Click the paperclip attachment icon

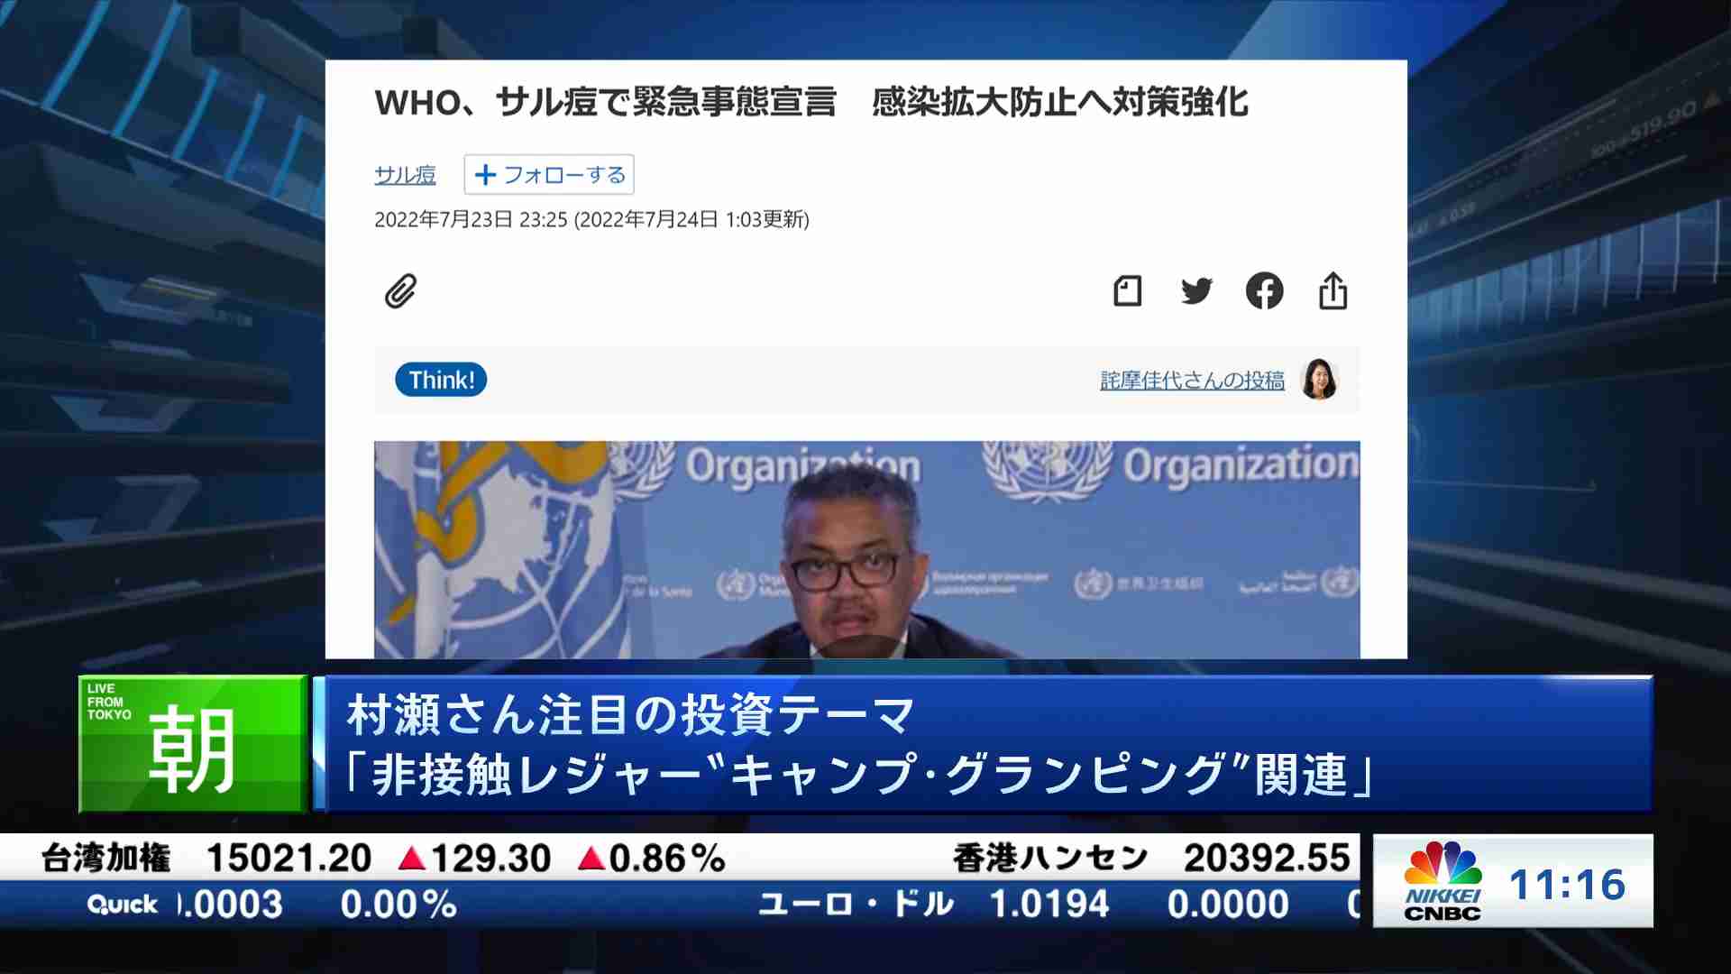pos(400,291)
